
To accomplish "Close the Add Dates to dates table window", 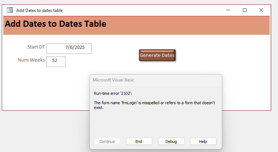I will click(x=261, y=10).
